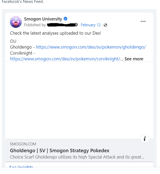The image size is (160, 174).
Task: Open the Smogon University page name
Action: tap(43, 19)
